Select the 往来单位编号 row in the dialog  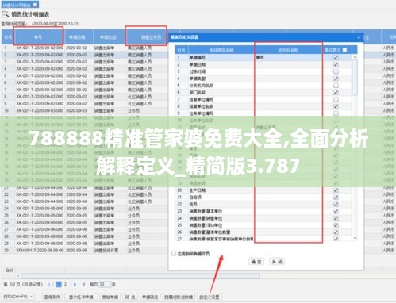(263, 113)
